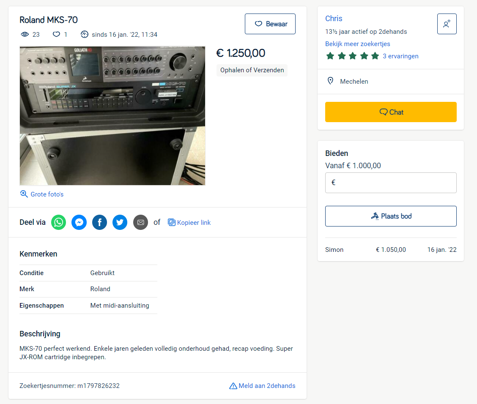
Task: Click bidder name Simon
Action: coord(334,250)
